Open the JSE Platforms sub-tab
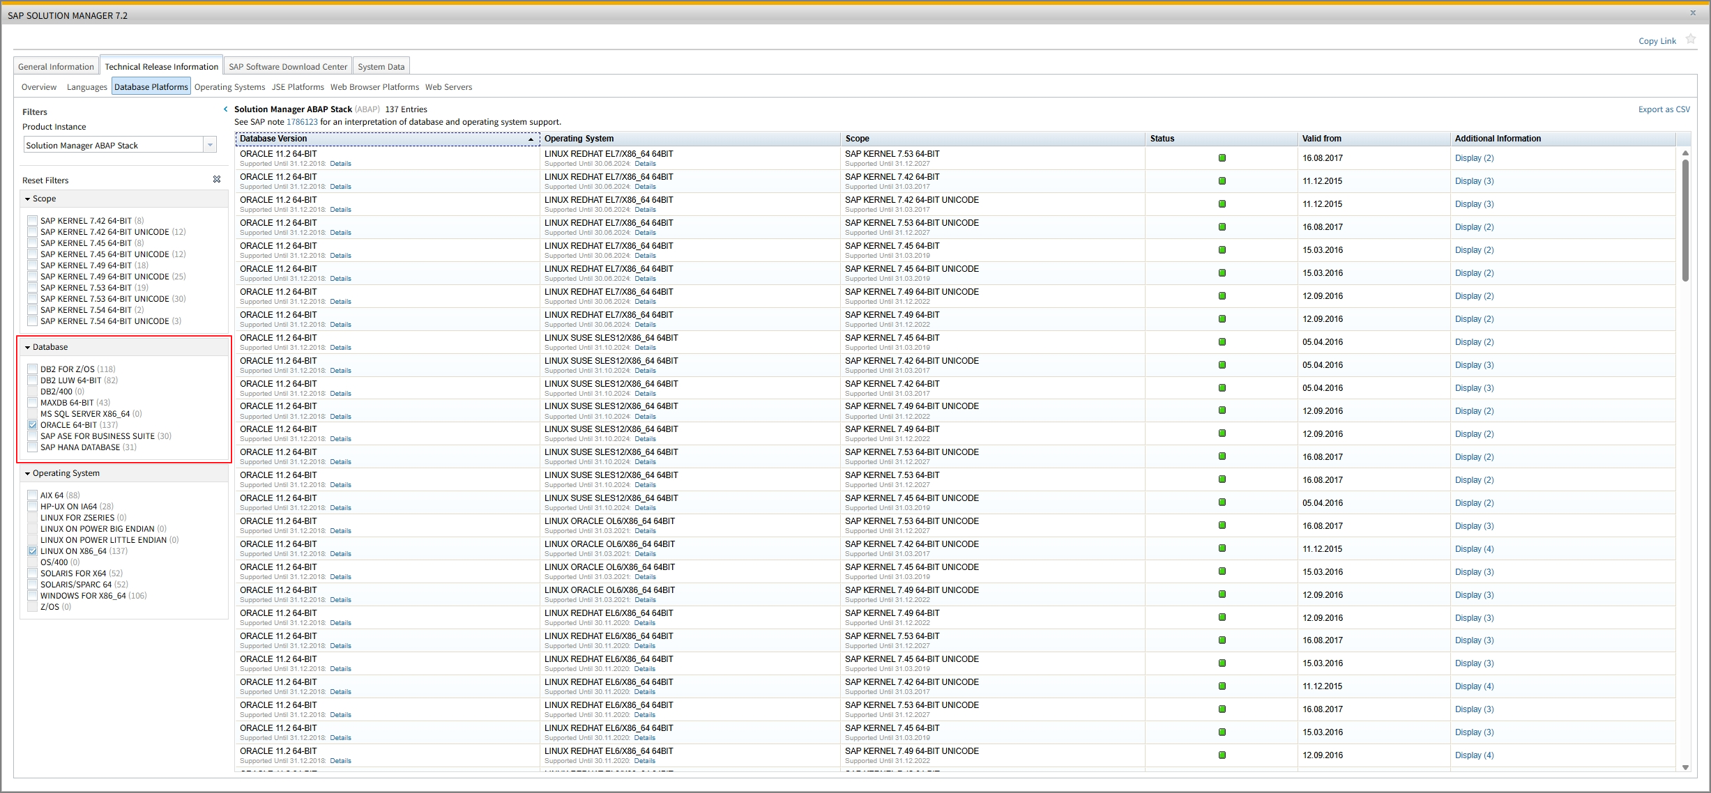The height and width of the screenshot is (793, 1711). point(298,87)
